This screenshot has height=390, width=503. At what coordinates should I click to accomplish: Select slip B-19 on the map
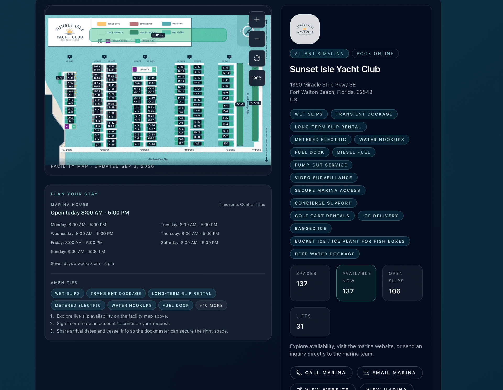pyautogui.click(x=97, y=66)
